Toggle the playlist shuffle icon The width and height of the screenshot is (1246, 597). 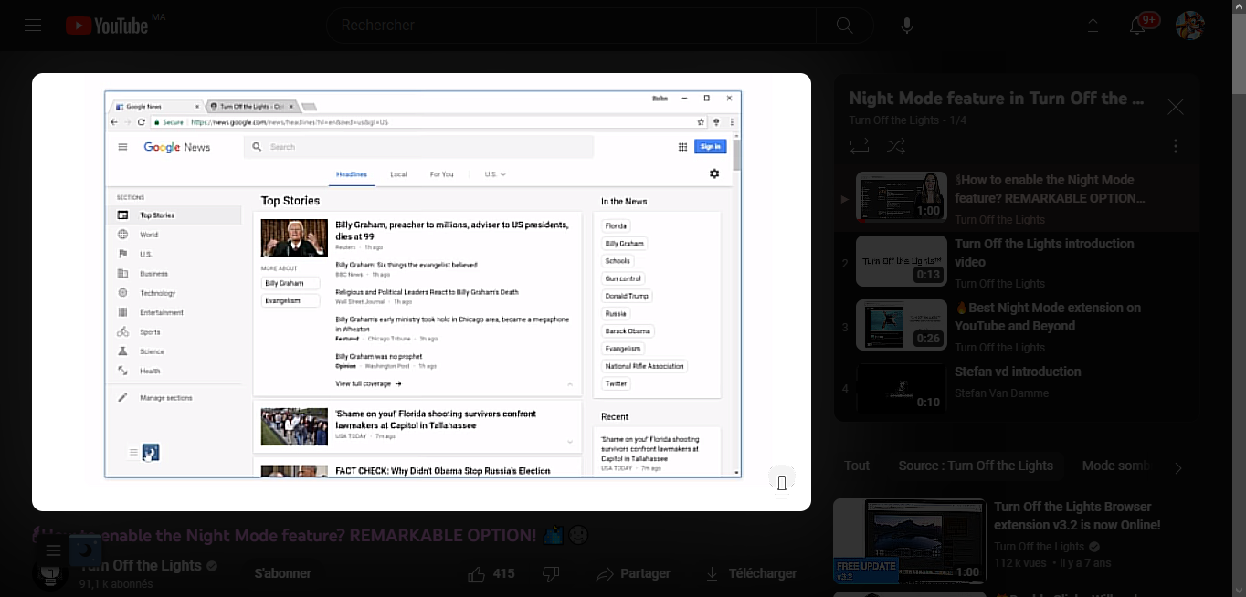895,146
